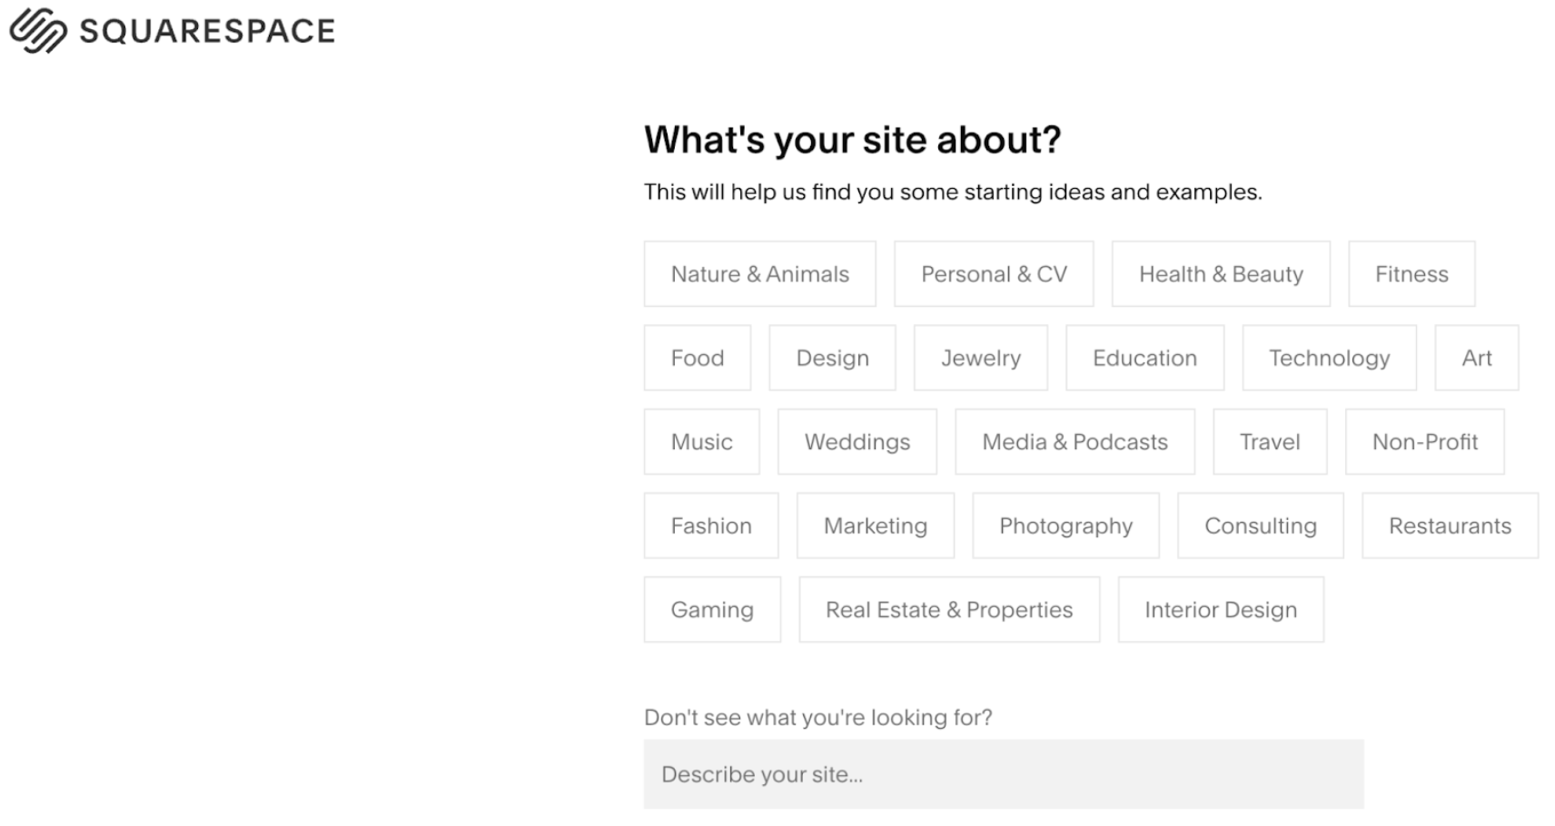
Task: Pick Media & Podcasts category
Action: [x=1074, y=442]
